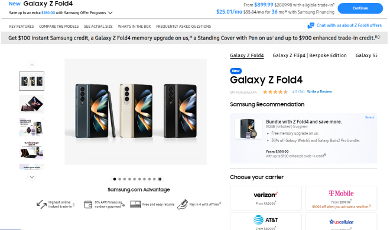The height and width of the screenshot is (230, 390).
Task: Click the wallet icon for 0% APR financing
Action: click(x=88, y=205)
